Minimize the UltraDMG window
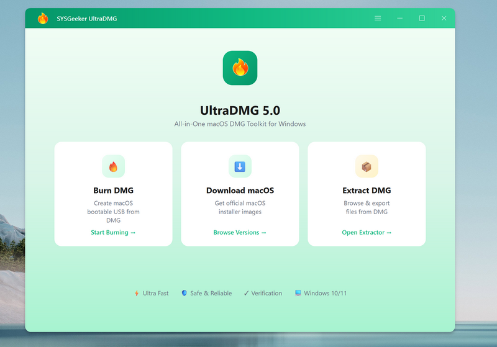The height and width of the screenshot is (347, 497). pos(399,19)
